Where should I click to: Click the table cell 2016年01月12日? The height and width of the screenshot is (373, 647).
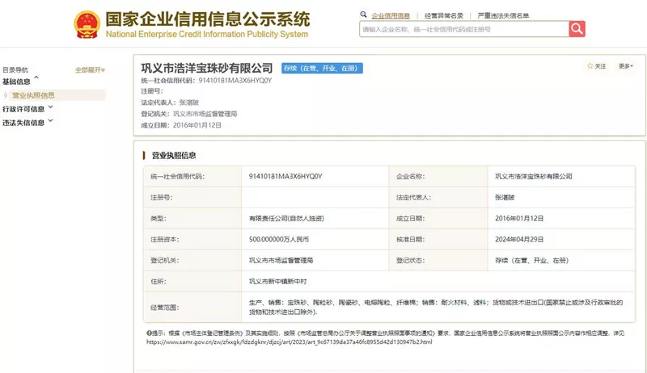coord(519,218)
